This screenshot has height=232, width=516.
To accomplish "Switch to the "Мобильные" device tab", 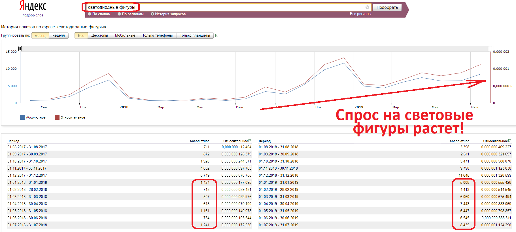I will click(125, 35).
